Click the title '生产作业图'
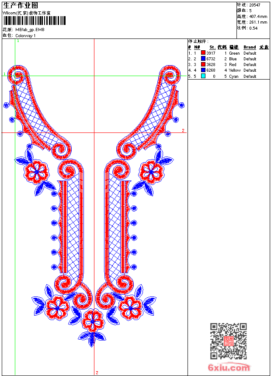The width and height of the screenshot is (271, 376). tap(21, 6)
